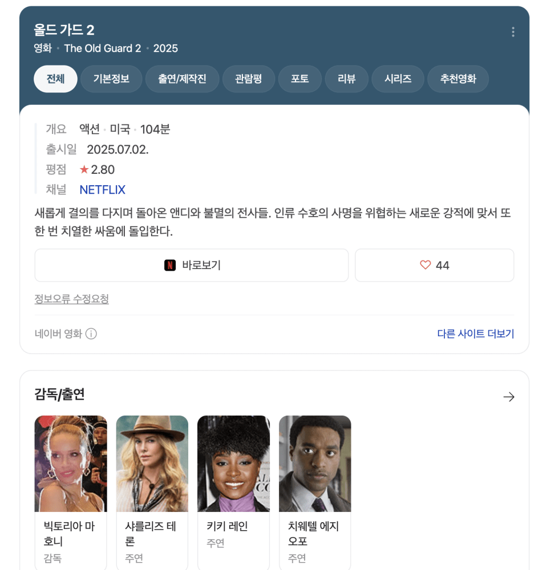Switch to the 시리즈 tab

click(398, 79)
